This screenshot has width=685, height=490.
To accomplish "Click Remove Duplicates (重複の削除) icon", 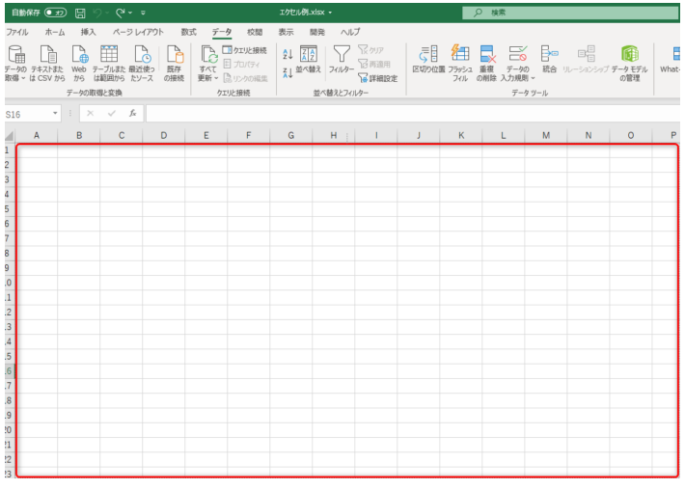I will [488, 60].
